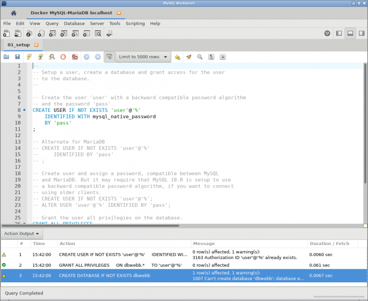Click the editor vertical scrollbar
Screen dimensions: 368x301
click(x=365, y=123)
